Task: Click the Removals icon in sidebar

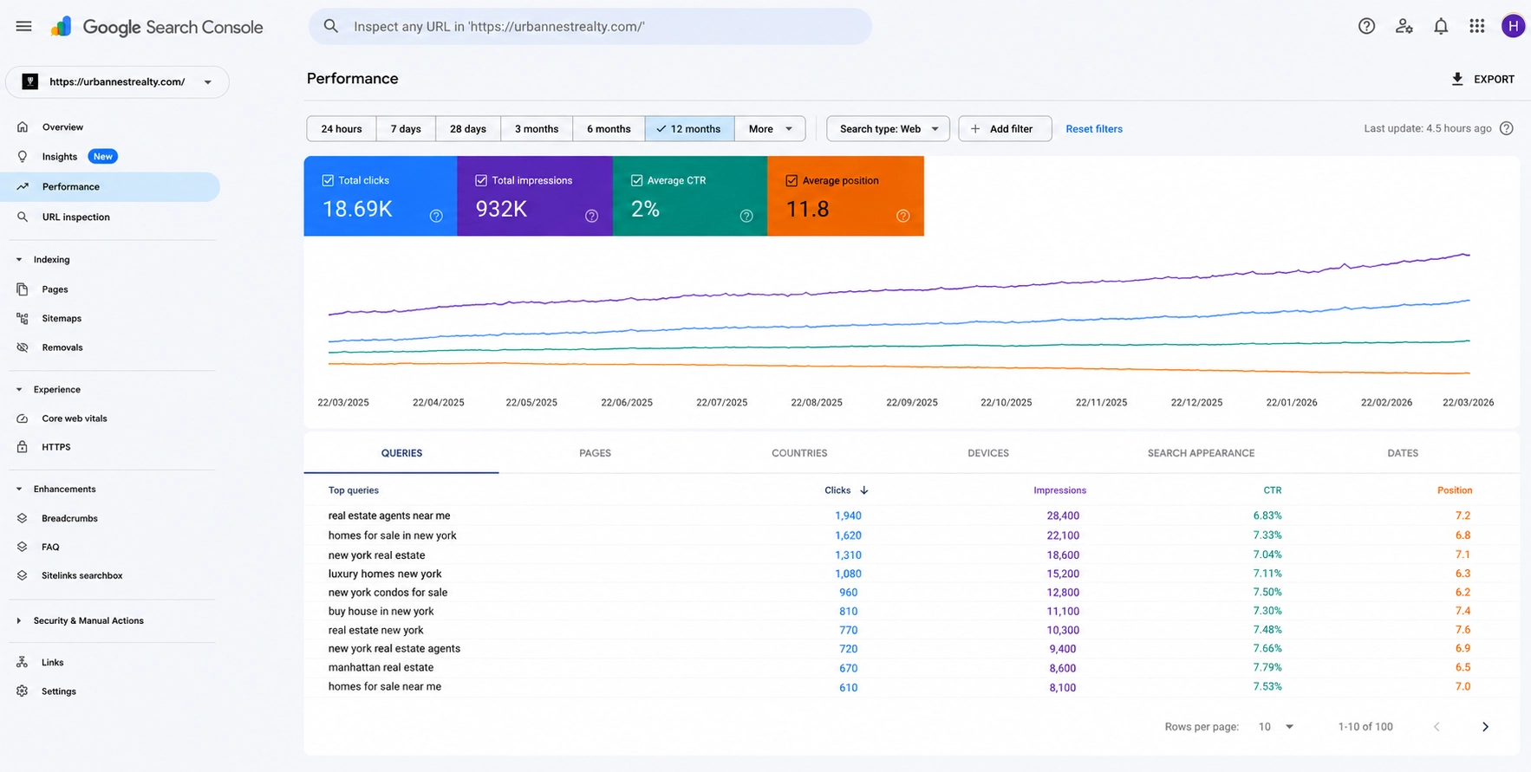Action: (x=23, y=347)
